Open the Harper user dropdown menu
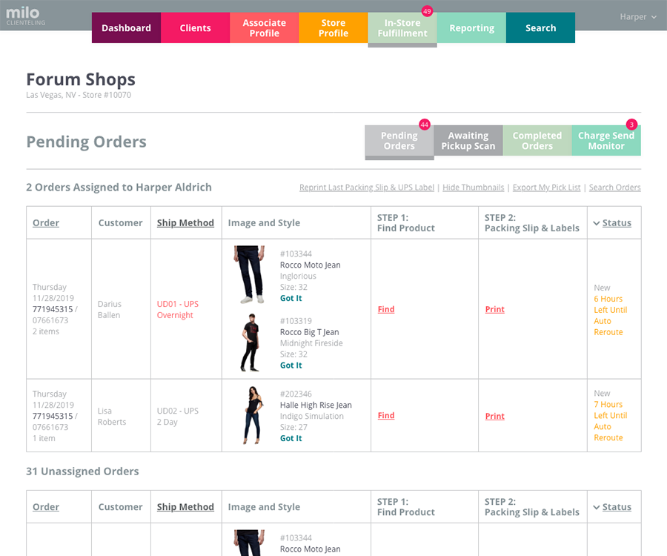 point(637,16)
